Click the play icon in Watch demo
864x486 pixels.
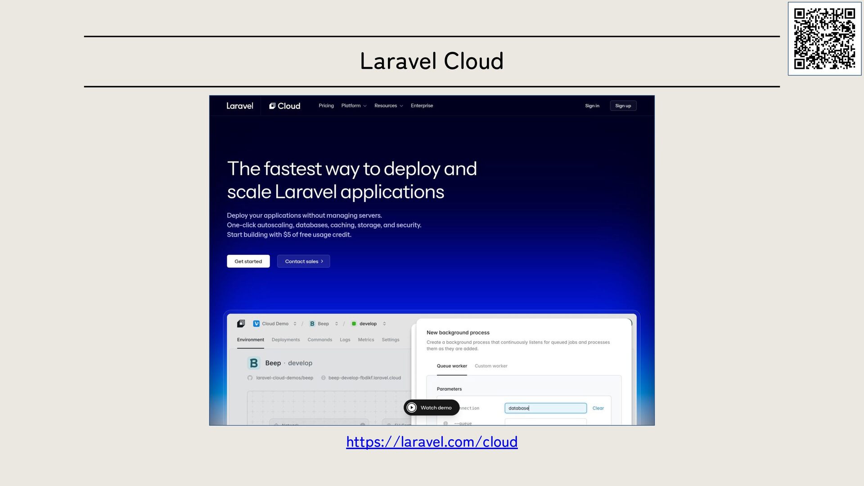point(412,408)
